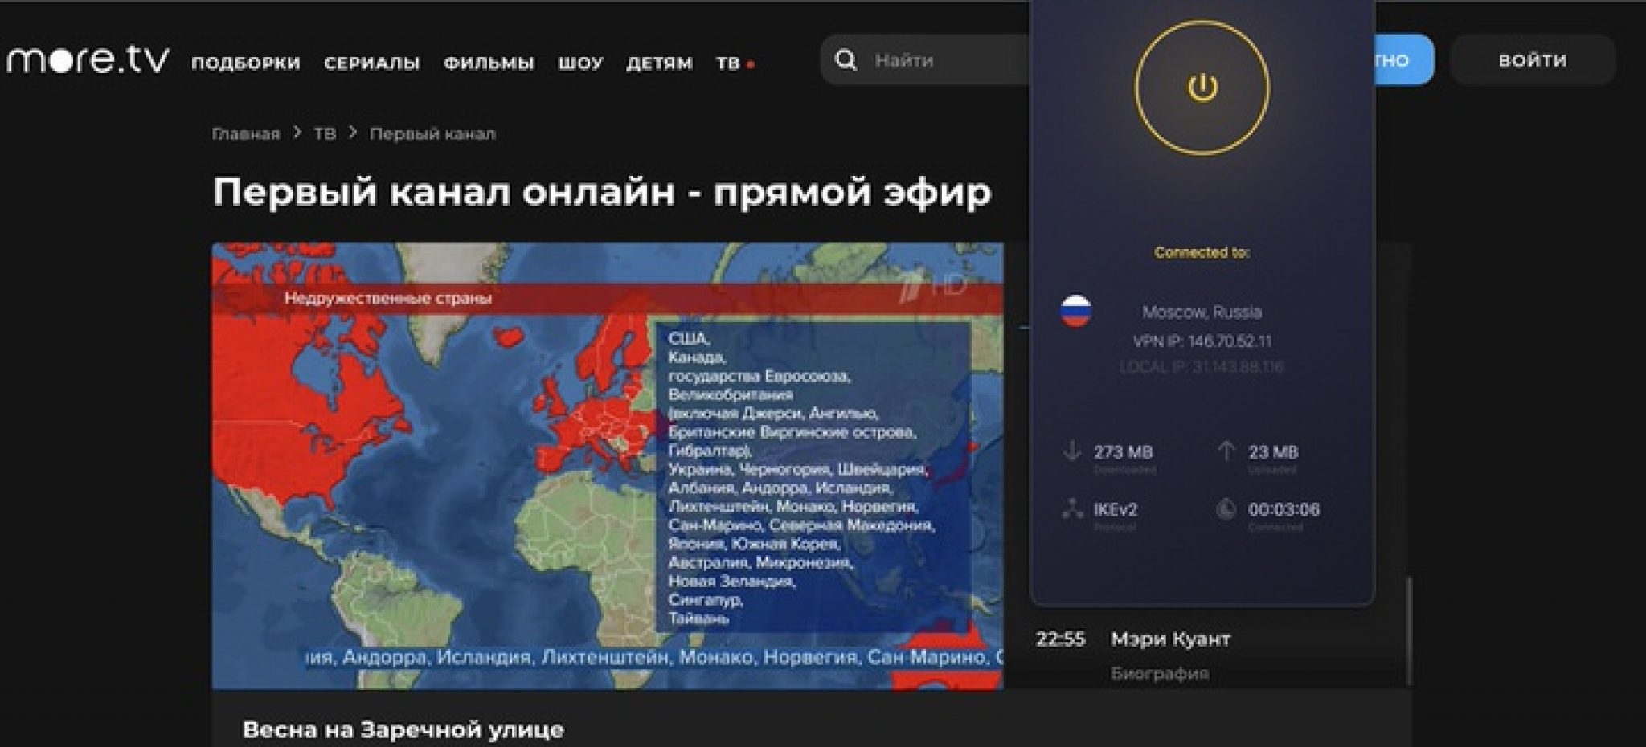Go to ТВ breadcrumb link
Image resolution: width=1646 pixels, height=747 pixels.
tap(325, 133)
